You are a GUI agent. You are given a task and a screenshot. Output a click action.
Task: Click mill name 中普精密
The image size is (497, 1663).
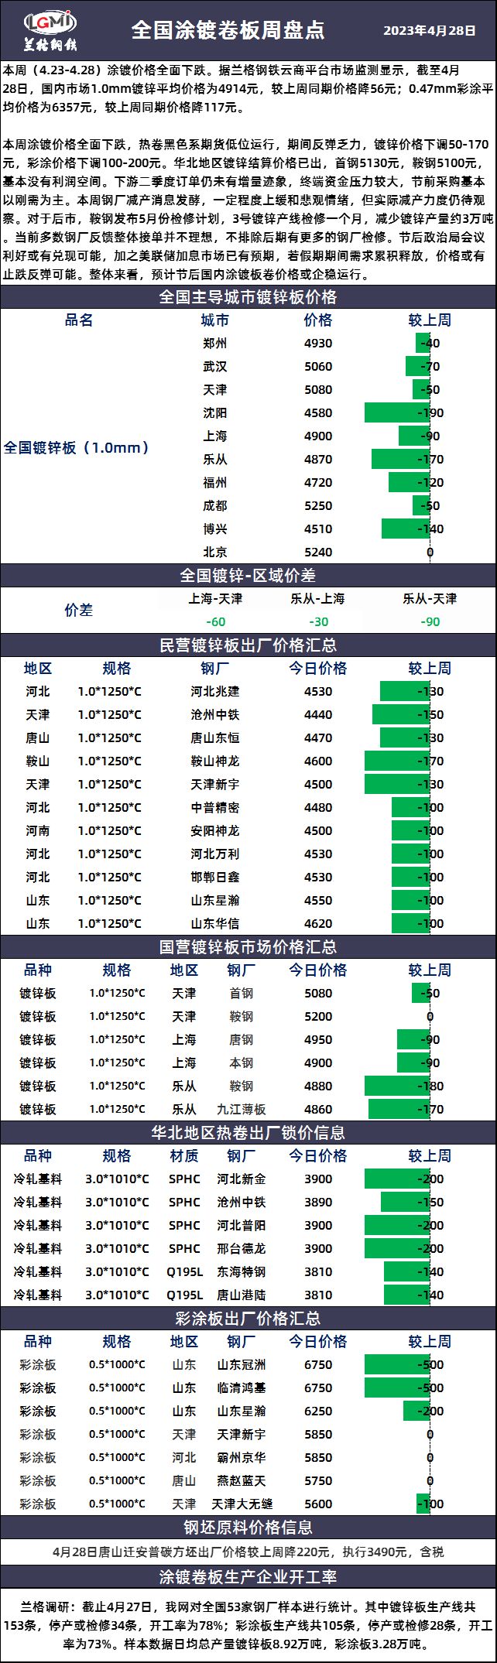(215, 808)
